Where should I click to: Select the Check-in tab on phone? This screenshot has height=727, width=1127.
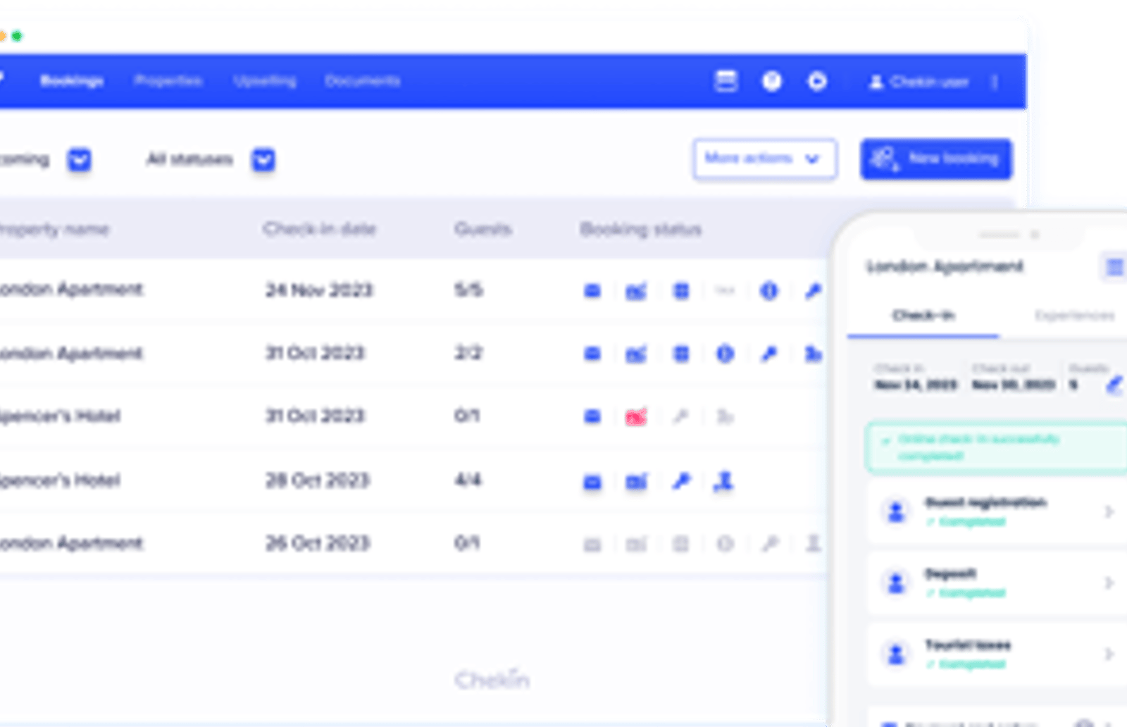tap(923, 316)
